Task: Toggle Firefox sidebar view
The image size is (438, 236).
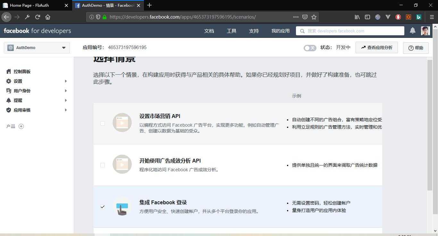Action: pos(367,17)
